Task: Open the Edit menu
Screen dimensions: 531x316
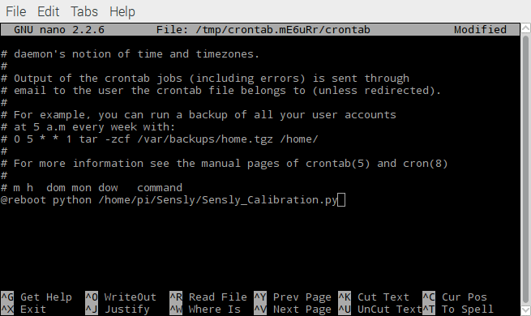Action: [48, 11]
